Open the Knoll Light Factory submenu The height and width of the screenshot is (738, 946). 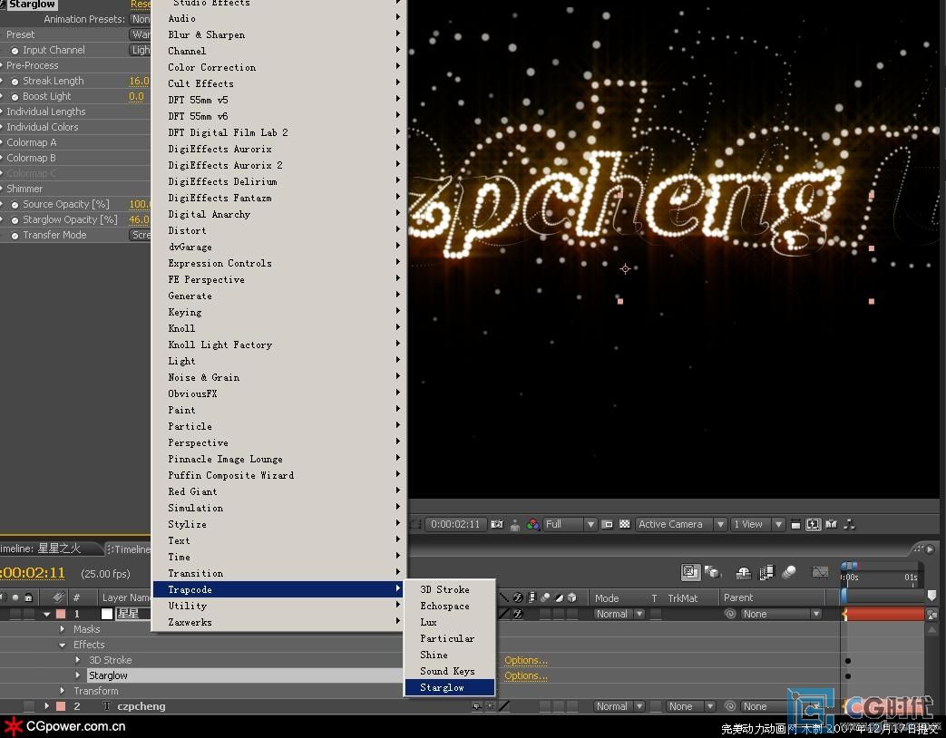(279, 345)
